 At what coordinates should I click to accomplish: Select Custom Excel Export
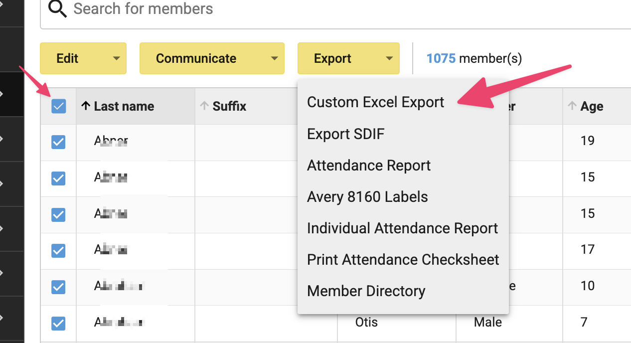(x=375, y=102)
